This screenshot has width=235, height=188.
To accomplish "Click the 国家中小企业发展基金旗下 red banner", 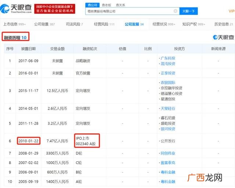I will click(x=55, y=9).
